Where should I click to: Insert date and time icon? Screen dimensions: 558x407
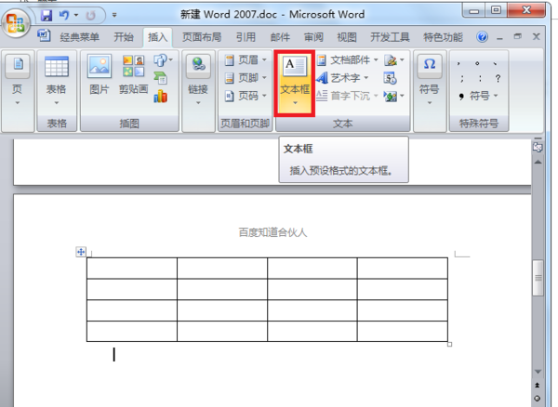pyautogui.click(x=390, y=78)
